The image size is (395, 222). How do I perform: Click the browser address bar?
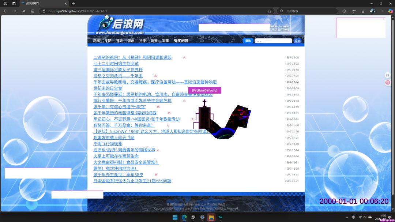pyautogui.click(x=156, y=11)
